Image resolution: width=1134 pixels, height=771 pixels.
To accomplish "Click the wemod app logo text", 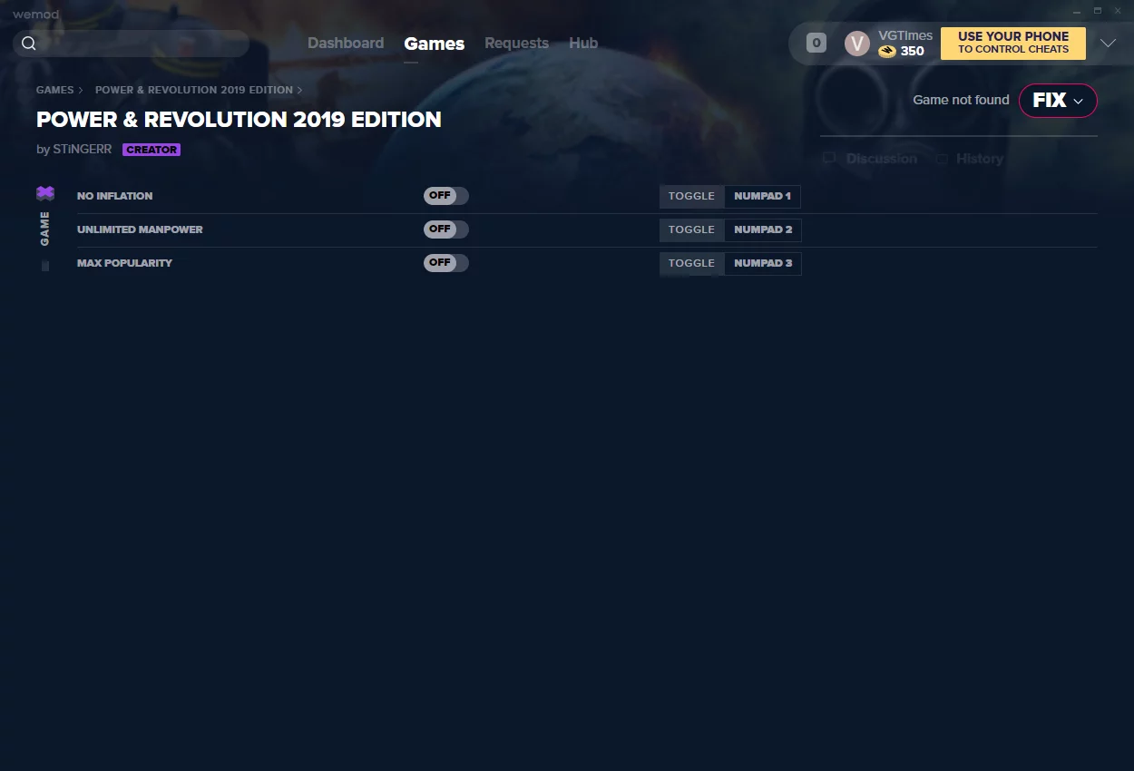I will tap(35, 15).
